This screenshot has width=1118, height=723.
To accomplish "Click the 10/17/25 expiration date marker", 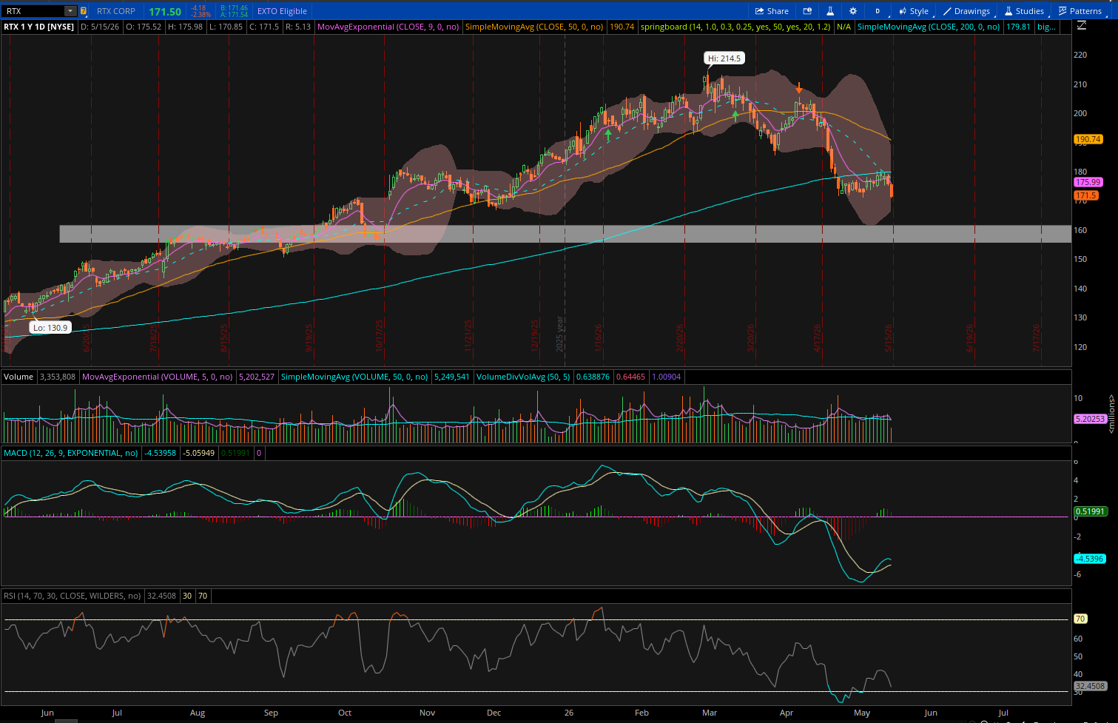I will (380, 335).
